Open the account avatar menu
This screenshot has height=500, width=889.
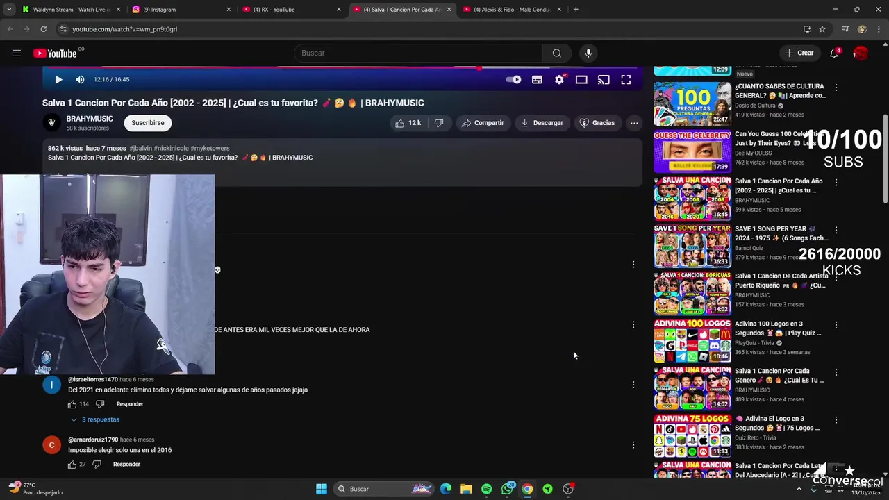tap(861, 53)
